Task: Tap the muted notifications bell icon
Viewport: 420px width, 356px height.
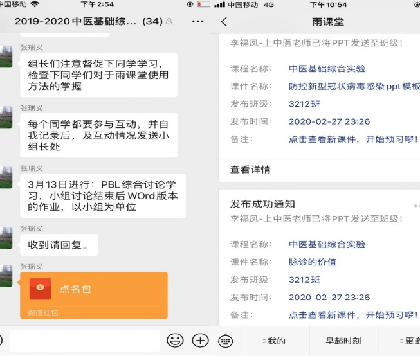Action: 169,21
